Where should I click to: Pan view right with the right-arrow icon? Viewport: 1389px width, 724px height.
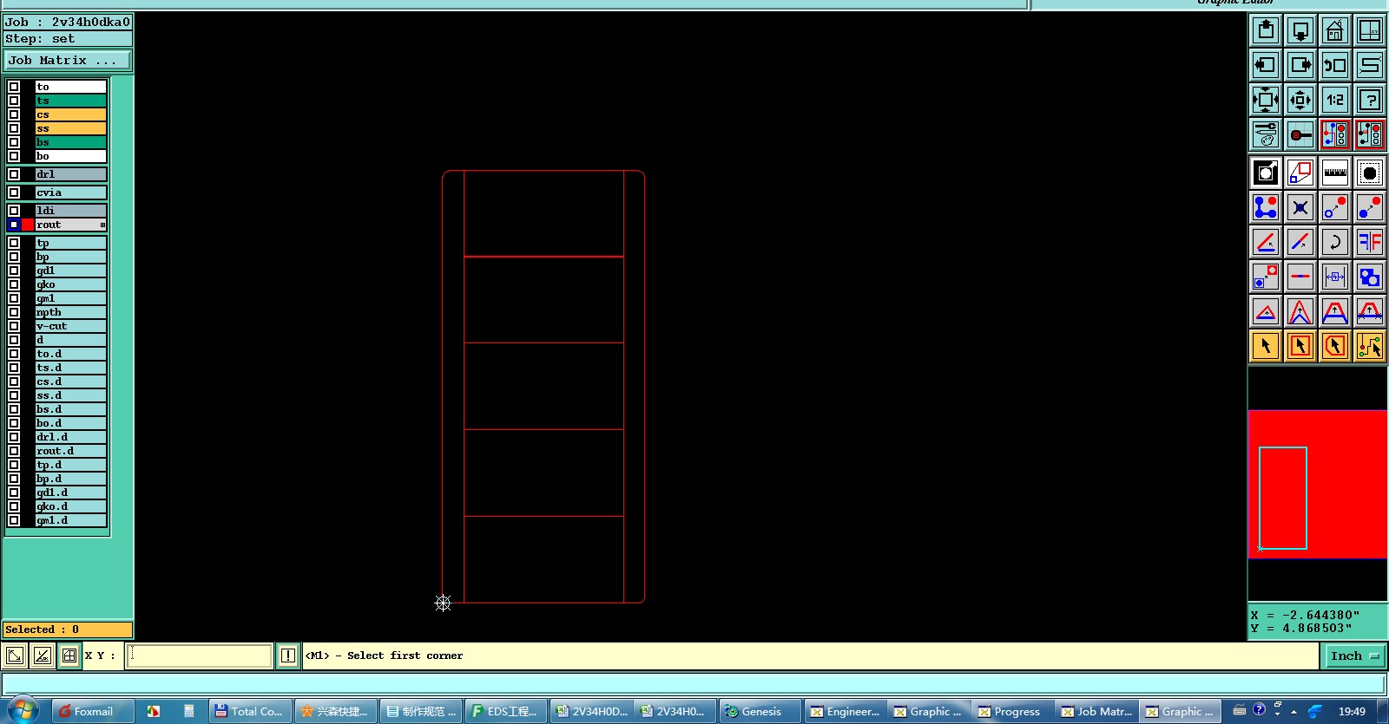tap(1300, 65)
